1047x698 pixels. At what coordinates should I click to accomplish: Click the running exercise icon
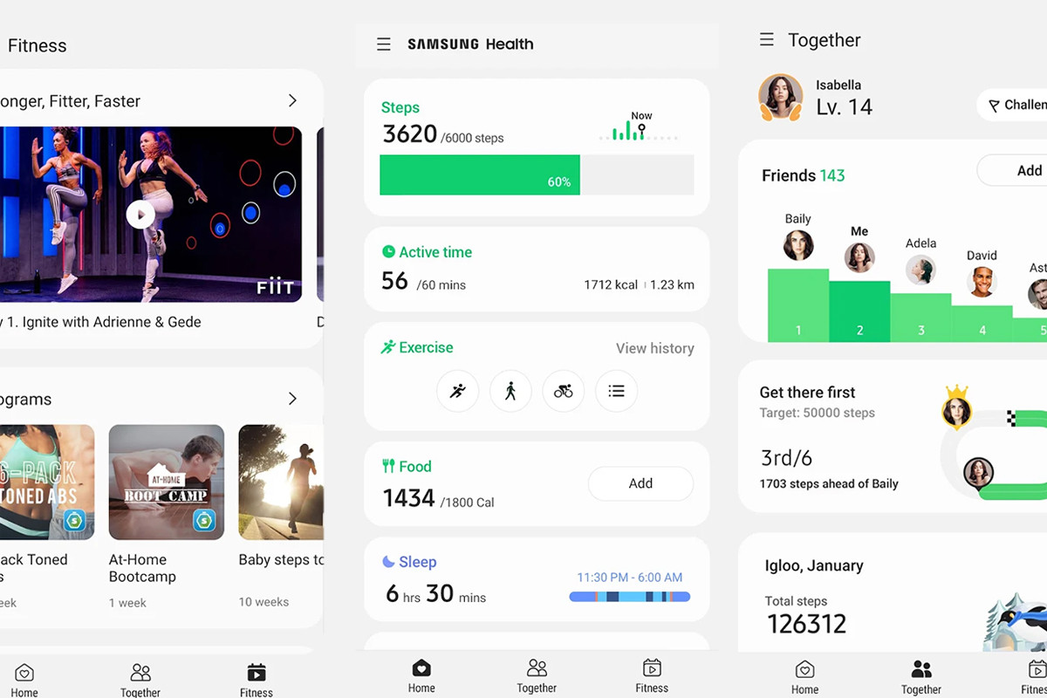point(458,392)
